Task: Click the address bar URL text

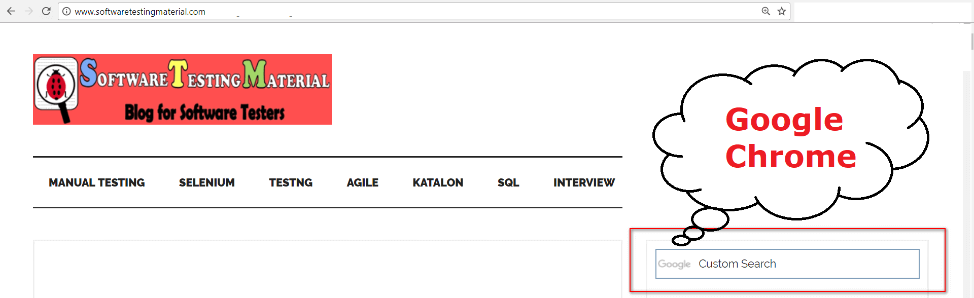Action: tap(140, 11)
